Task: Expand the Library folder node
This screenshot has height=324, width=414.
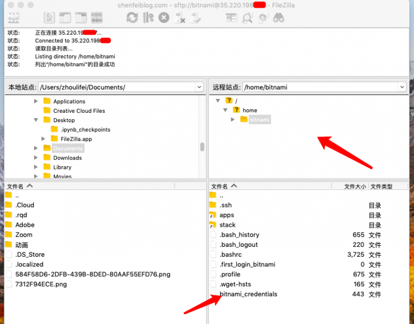Action: tap(36, 167)
